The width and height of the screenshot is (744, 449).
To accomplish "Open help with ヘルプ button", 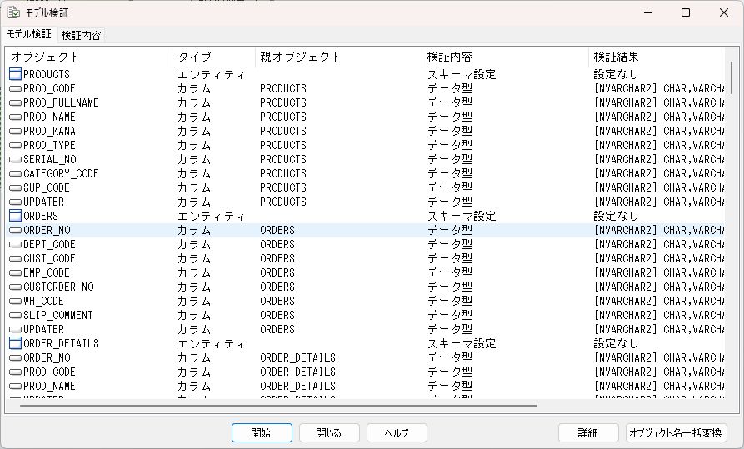I will click(x=397, y=433).
